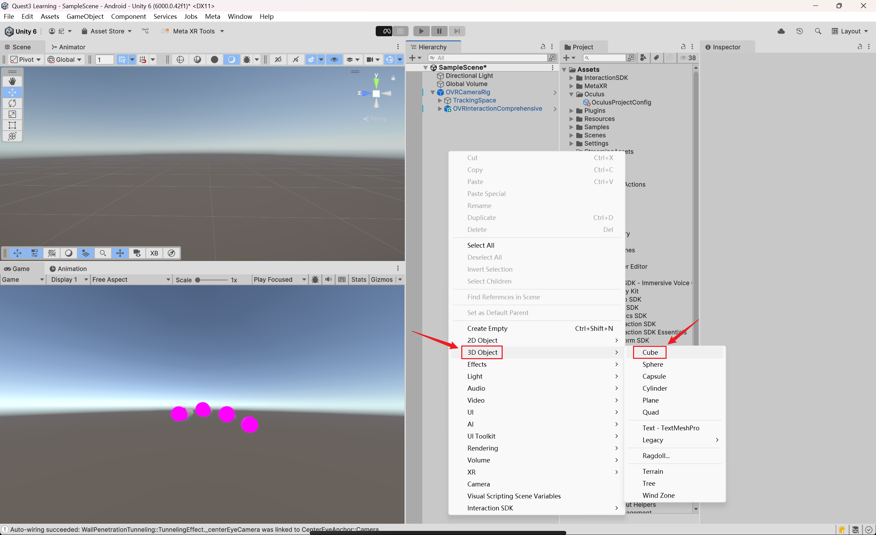876x535 pixels.
Task: Expand the InteractionSDK folder
Action: (x=571, y=78)
